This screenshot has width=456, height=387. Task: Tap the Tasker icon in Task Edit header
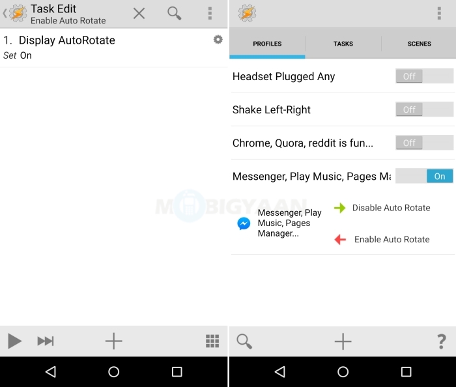point(18,13)
